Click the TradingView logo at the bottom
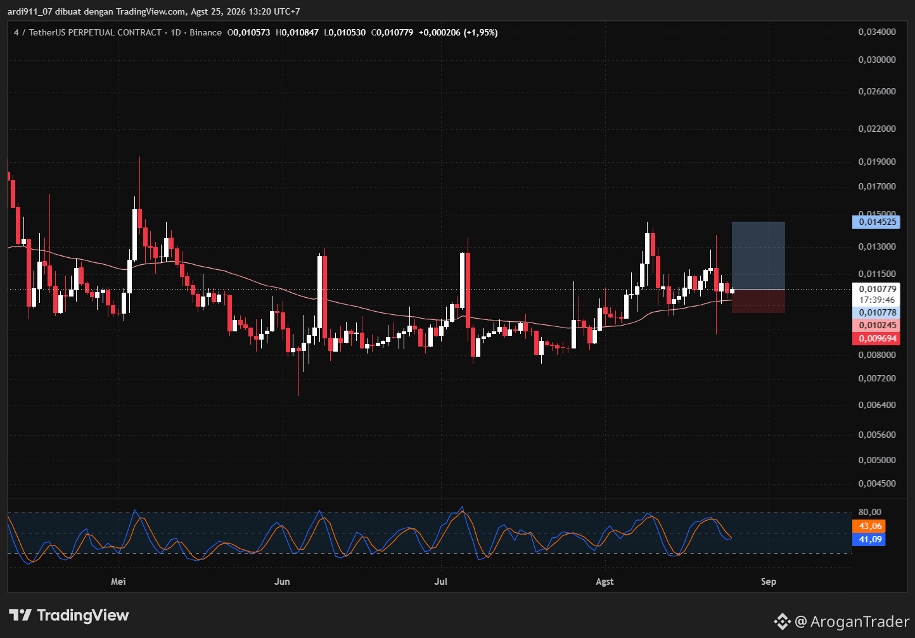915x638 pixels. coord(69,615)
